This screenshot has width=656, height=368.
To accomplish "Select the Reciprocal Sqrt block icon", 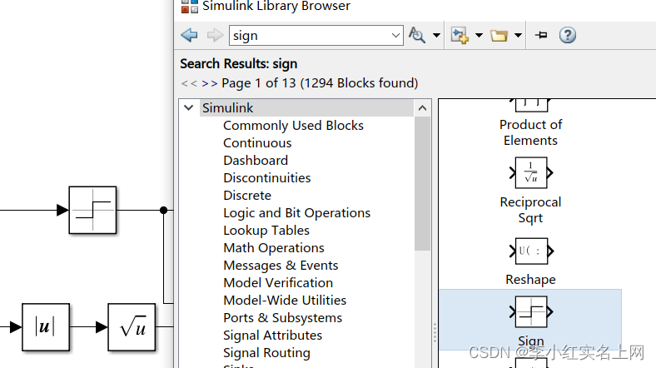I will pos(531,172).
